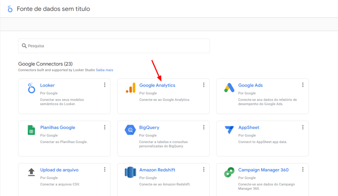The width and height of the screenshot is (338, 196).
Task: Open the Google Analytics card's three-dot menu
Action: coord(204,85)
